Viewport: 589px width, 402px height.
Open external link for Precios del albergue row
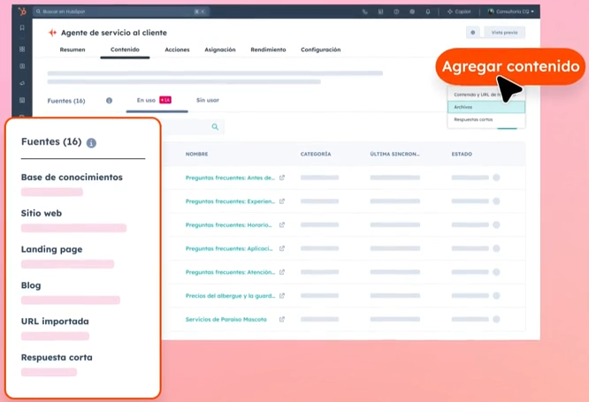(x=282, y=296)
